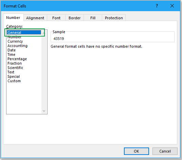The width and height of the screenshot is (182, 160).
Task: Choose the Percentage category
Action: 17,59
